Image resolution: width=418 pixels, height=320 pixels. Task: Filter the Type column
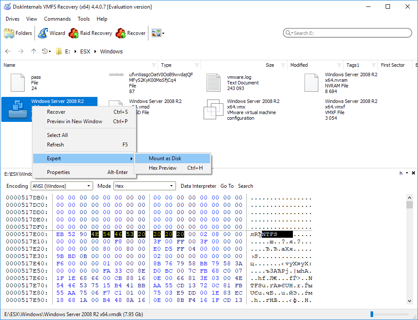pyautogui.click(x=197, y=65)
